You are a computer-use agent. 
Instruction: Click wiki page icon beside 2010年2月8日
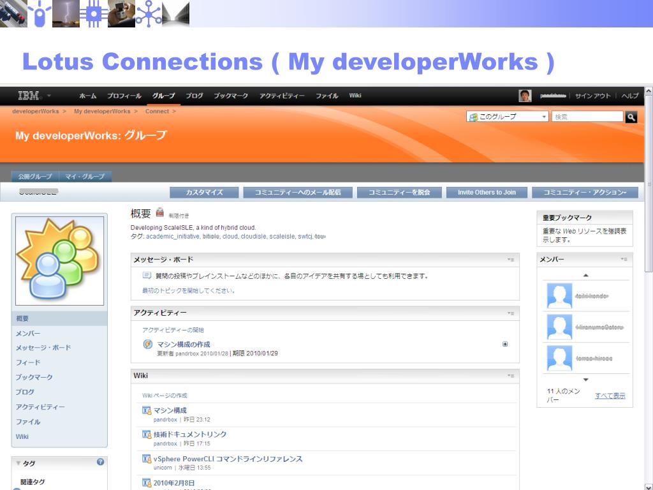[147, 483]
